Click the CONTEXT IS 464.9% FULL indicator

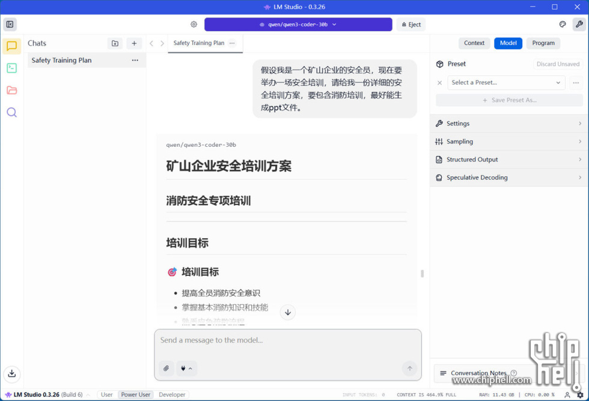[x=426, y=394]
